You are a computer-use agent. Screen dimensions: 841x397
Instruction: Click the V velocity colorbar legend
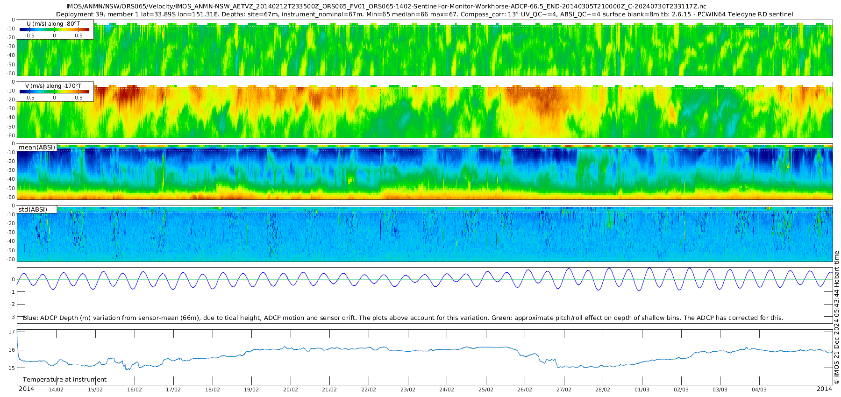(55, 91)
